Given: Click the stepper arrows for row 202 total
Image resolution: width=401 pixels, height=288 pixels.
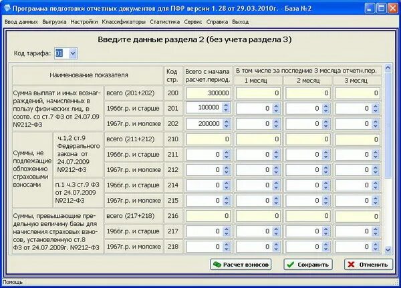Looking at the screenshot, I should pyautogui.click(x=226, y=124).
